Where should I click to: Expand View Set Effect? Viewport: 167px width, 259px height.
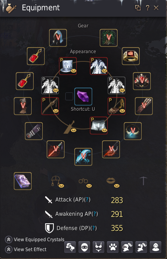click(x=26, y=249)
